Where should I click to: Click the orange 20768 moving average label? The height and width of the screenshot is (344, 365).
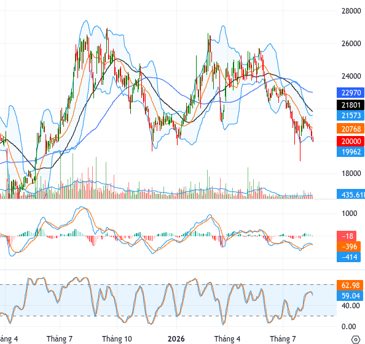pos(351,129)
